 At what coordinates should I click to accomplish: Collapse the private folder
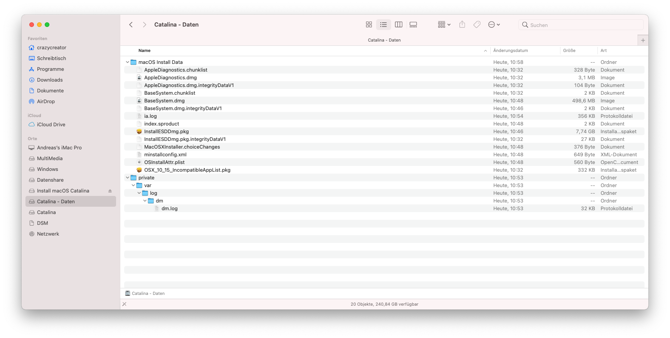[128, 177]
